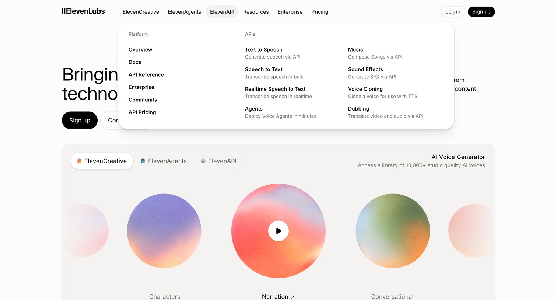Open the Community link
This screenshot has height=300, width=557.
pos(143,100)
